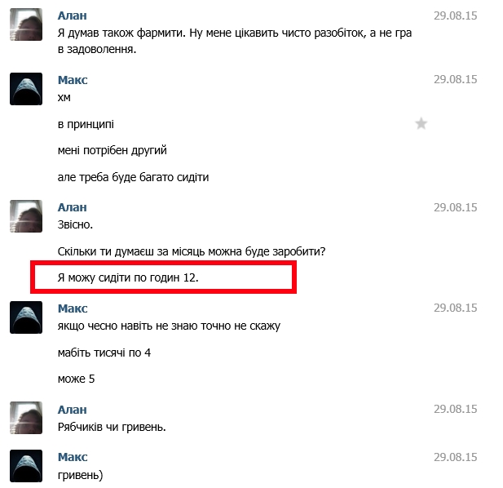Select the date stamp on the first message

(x=456, y=16)
